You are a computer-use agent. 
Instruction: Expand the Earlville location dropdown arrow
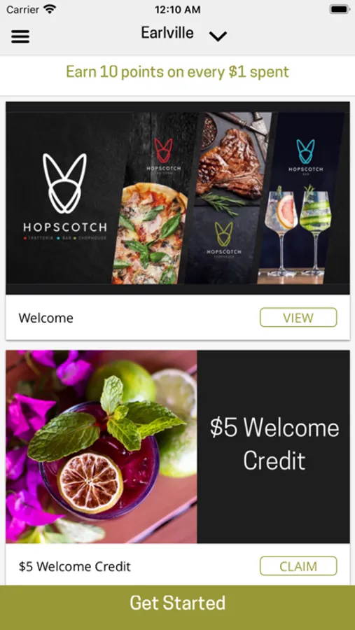click(x=218, y=36)
